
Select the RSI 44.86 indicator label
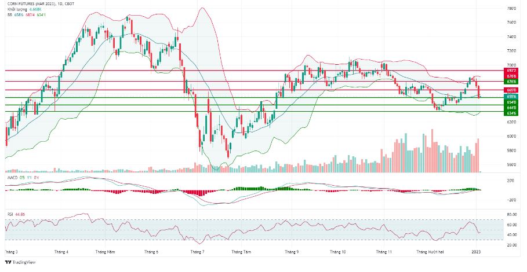(16, 214)
